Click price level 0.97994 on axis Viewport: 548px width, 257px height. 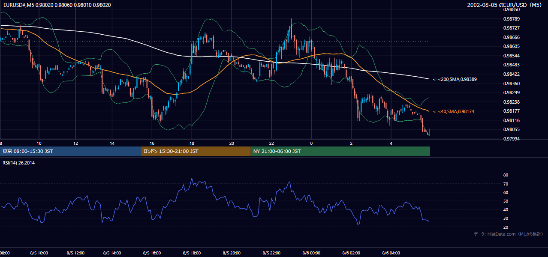tap(511, 139)
